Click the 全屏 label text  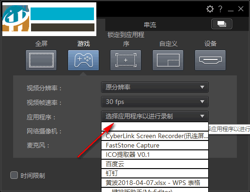pyautogui.click(x=41, y=44)
